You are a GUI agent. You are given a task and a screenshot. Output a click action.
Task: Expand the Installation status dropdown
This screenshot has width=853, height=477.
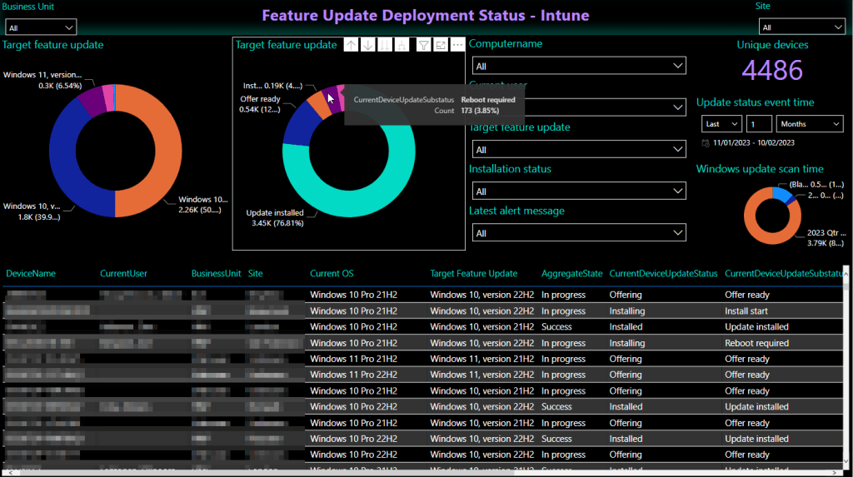coord(579,191)
